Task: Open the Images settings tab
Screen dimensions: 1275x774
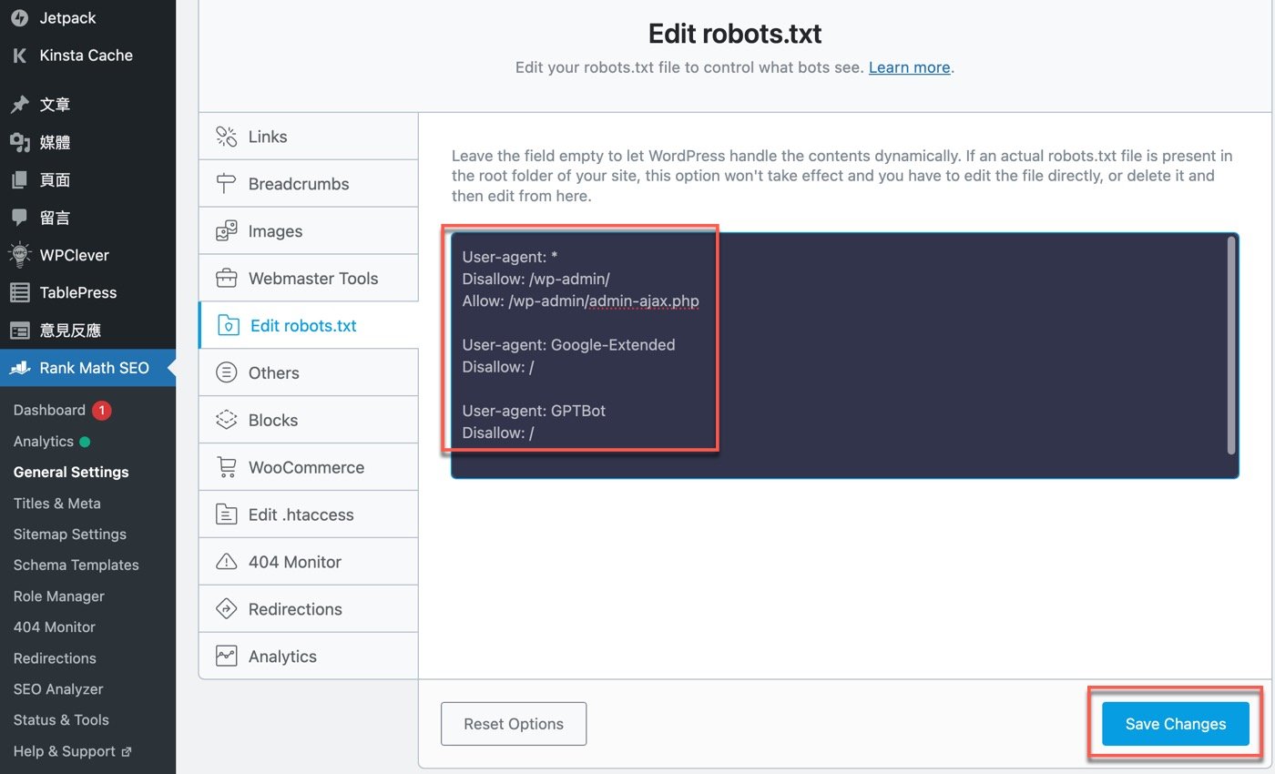Action: click(x=309, y=231)
